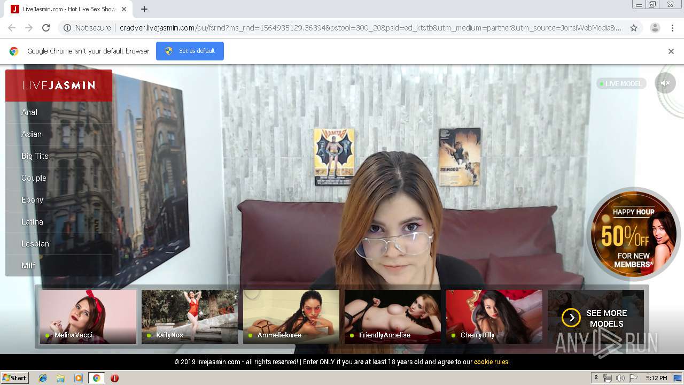The height and width of the screenshot is (385, 684).
Task: Open media player from taskbar
Action: pyautogui.click(x=79, y=378)
